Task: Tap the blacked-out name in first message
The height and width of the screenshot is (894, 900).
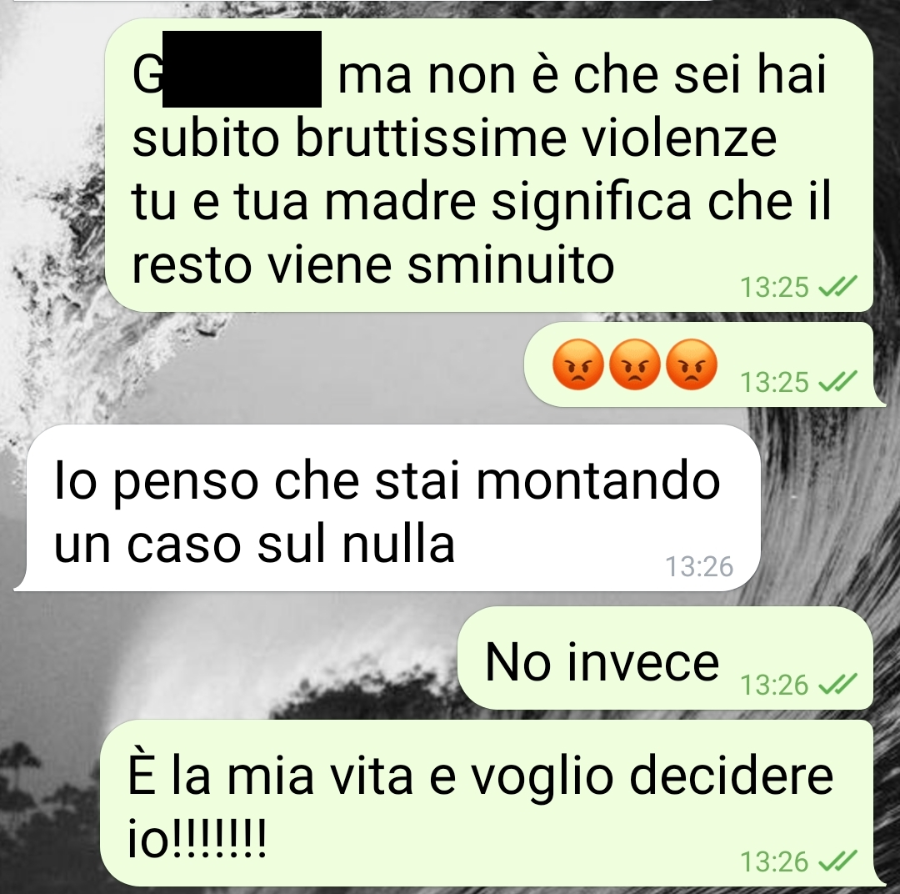Action: 242,69
